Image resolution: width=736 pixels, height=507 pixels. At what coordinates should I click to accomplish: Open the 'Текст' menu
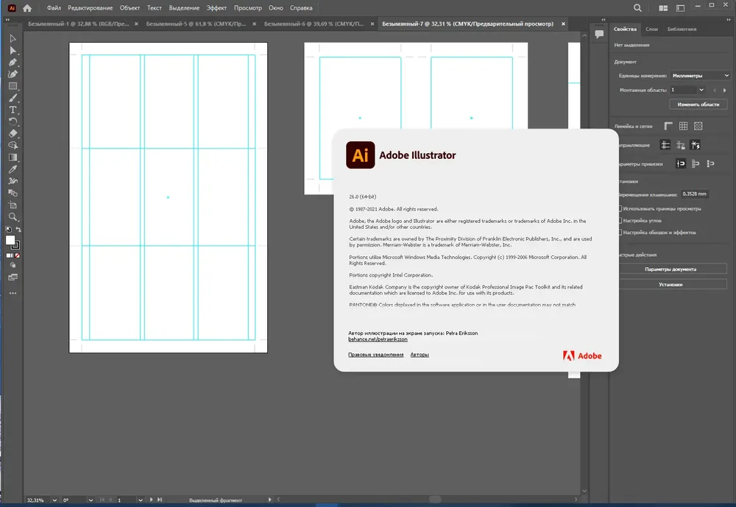[154, 8]
